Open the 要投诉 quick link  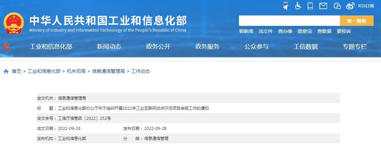pyautogui.click(x=344, y=31)
